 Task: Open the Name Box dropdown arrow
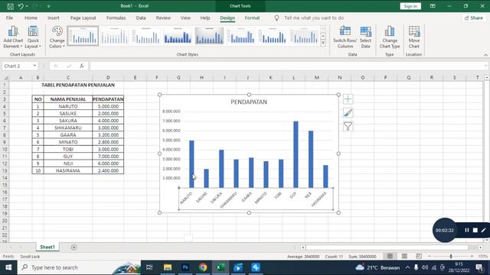click(x=34, y=66)
